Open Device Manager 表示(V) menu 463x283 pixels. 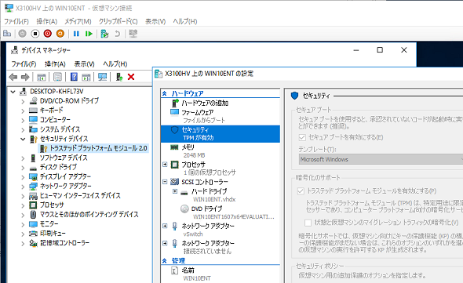84,63
